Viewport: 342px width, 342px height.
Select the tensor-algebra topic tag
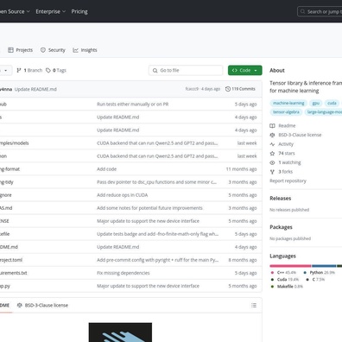pyautogui.click(x=286, y=112)
